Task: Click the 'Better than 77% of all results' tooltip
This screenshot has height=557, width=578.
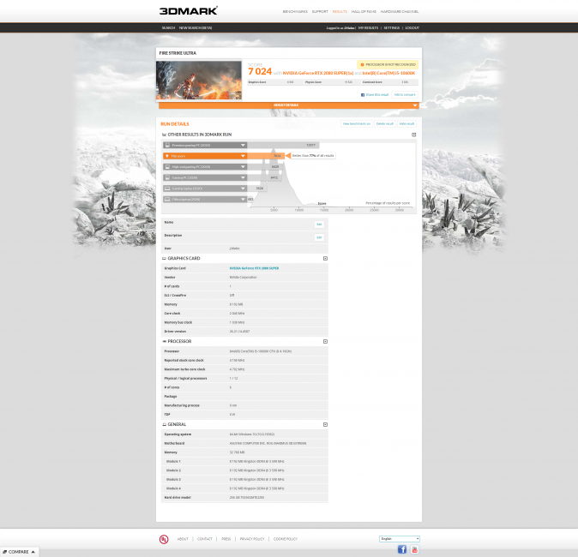Action: 313,156
